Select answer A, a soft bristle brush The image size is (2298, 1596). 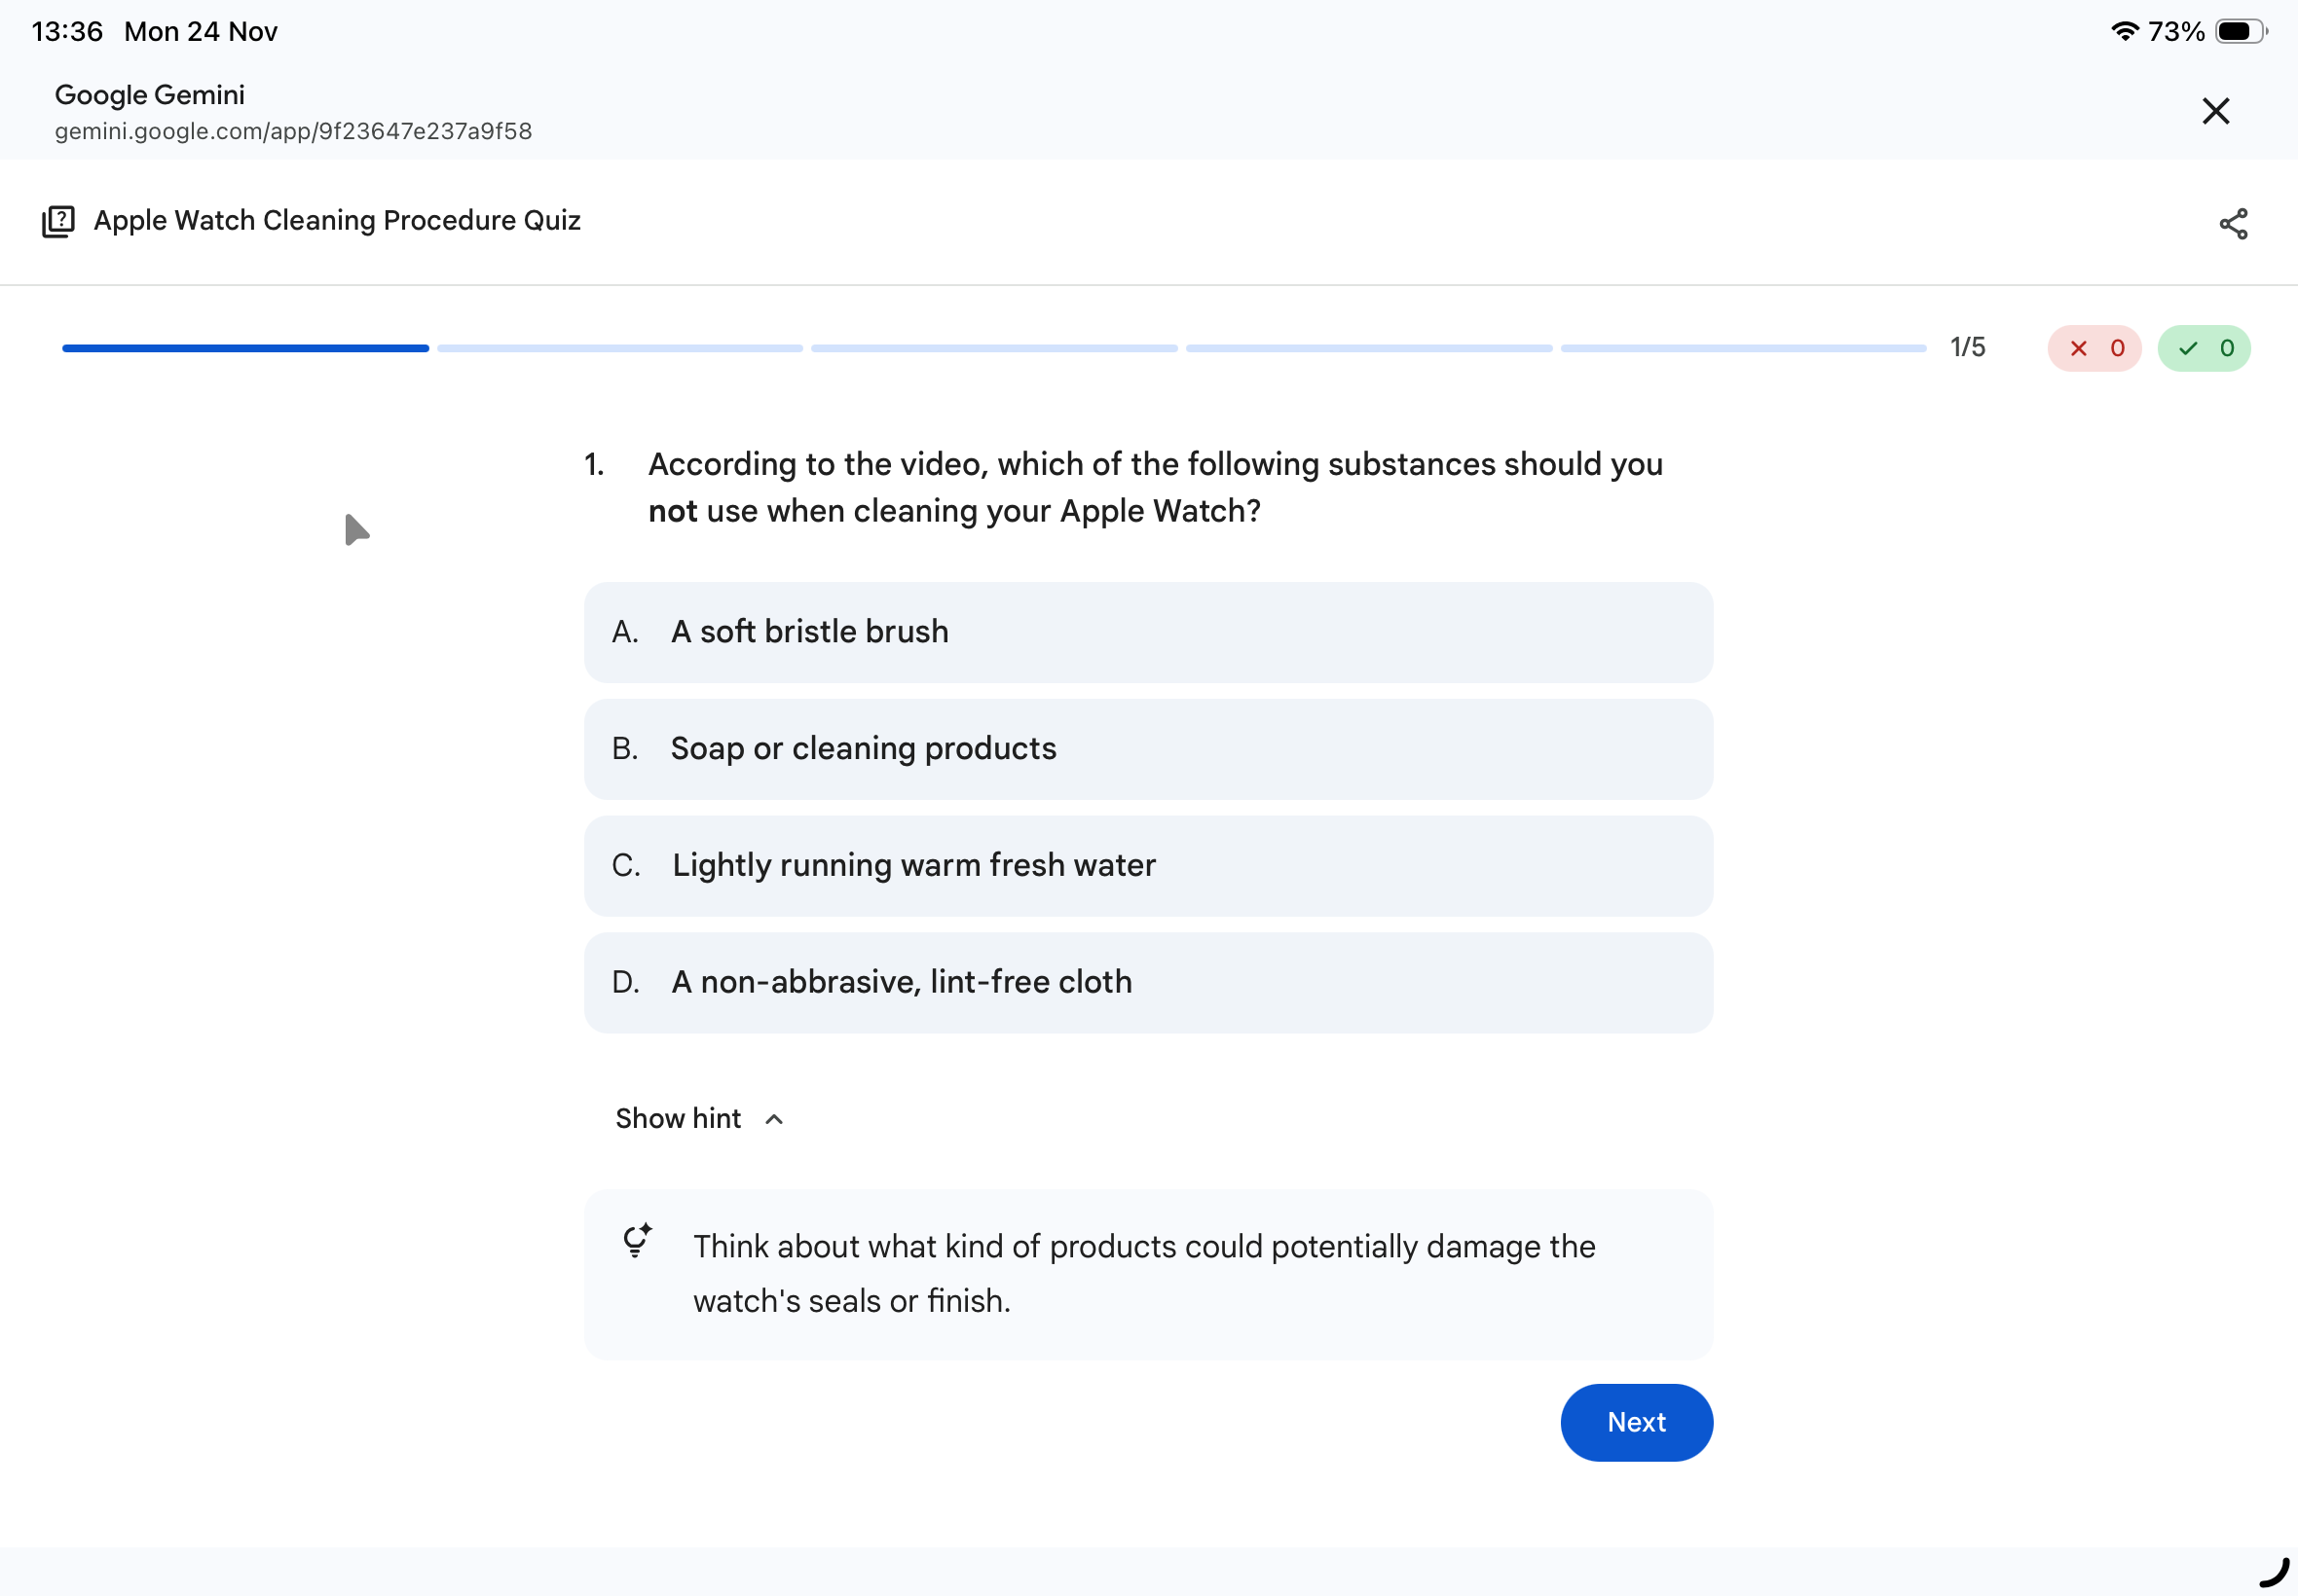1147,631
